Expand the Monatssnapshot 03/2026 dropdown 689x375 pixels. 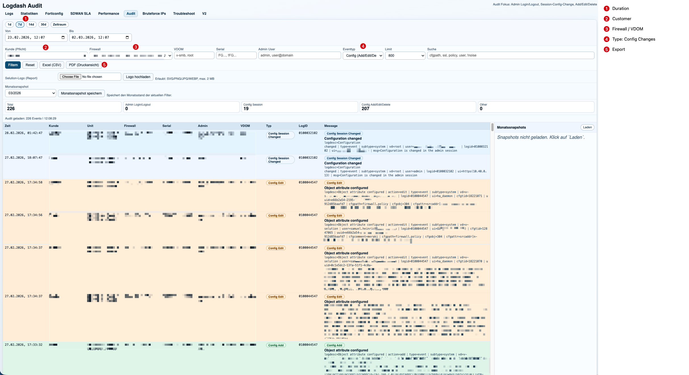coord(30,93)
